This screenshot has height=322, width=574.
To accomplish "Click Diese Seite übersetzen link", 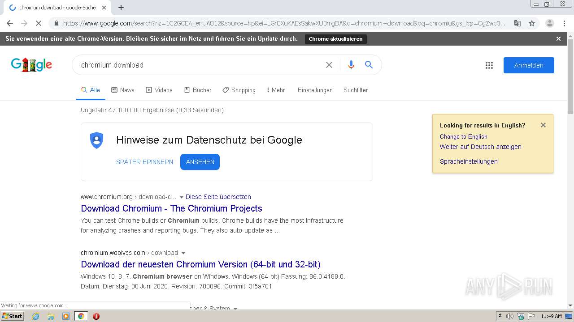I will point(218,197).
